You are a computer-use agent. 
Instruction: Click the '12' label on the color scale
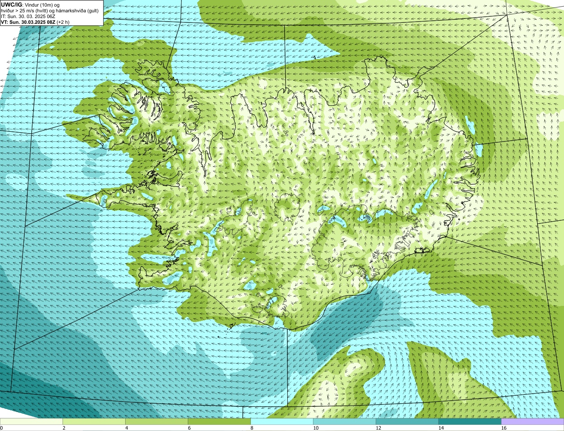tap(378, 428)
